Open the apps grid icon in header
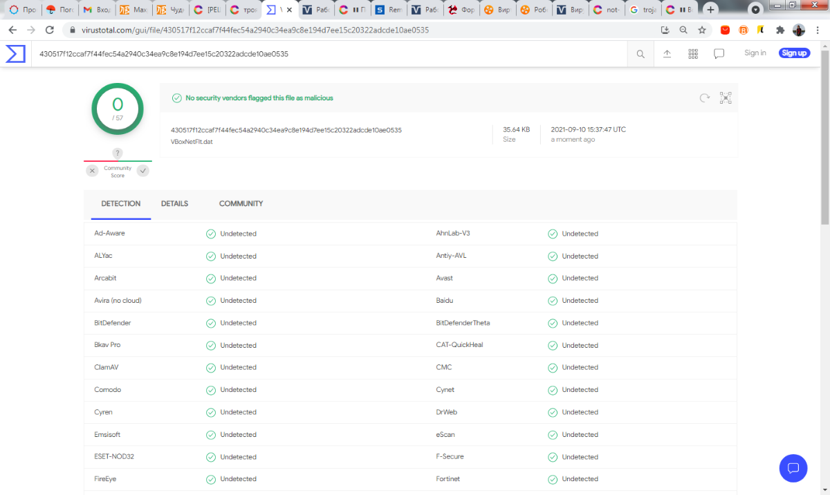 693,54
